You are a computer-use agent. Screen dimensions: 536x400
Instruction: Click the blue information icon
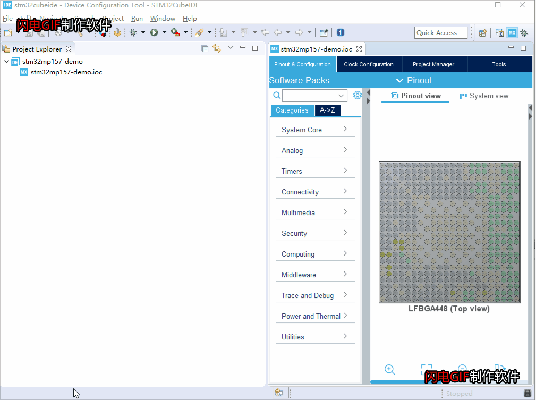click(x=341, y=32)
